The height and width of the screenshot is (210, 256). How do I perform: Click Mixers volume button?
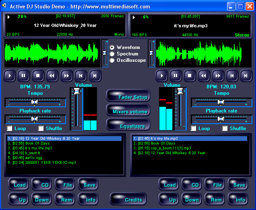(128, 111)
